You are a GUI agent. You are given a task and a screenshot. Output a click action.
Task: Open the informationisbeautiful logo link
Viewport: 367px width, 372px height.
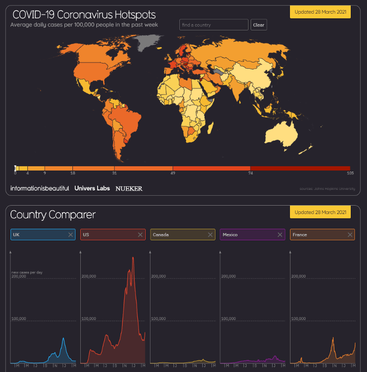[x=40, y=188]
